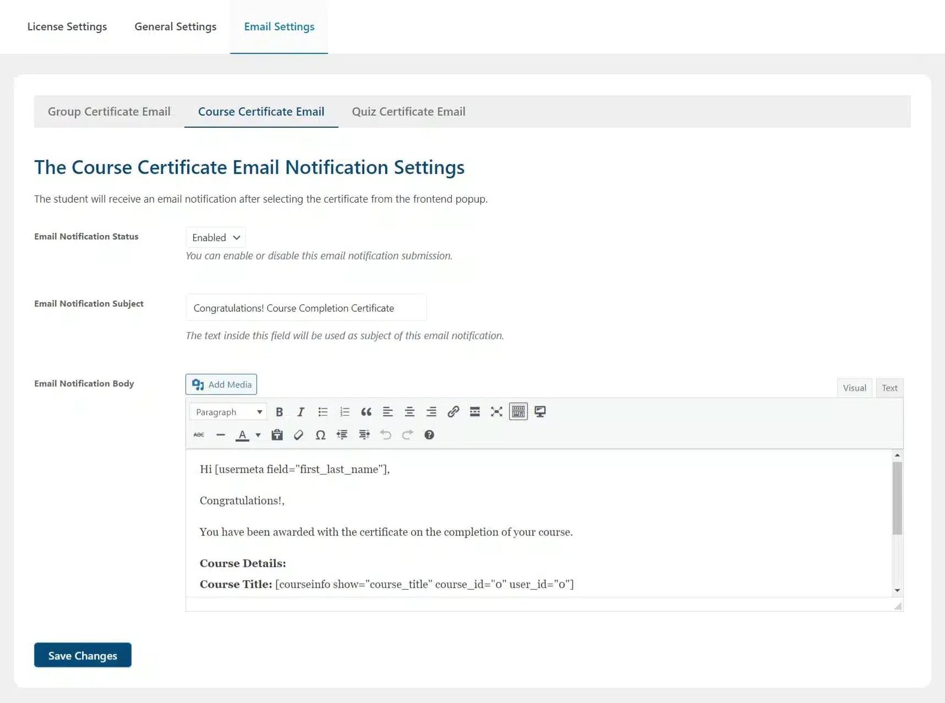Click the 'You have been awarded' sentence
945x703 pixels.
(x=386, y=532)
